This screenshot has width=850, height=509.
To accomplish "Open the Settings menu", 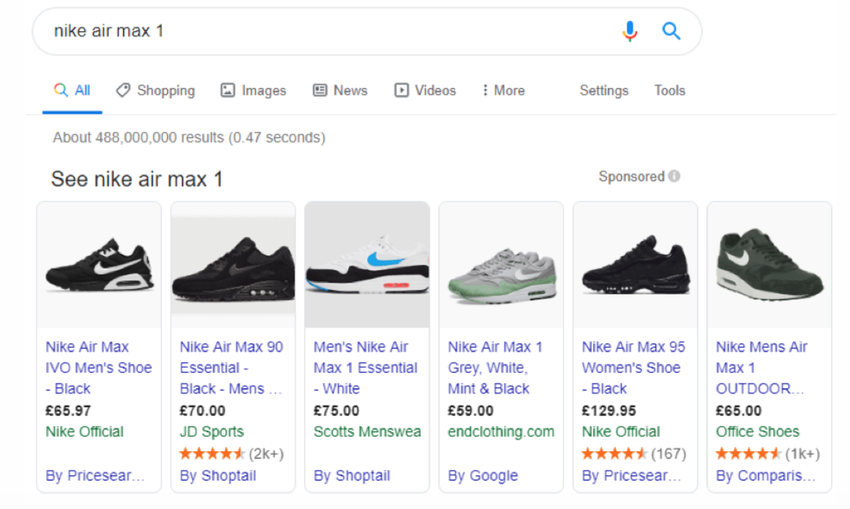I will pyautogui.click(x=603, y=90).
